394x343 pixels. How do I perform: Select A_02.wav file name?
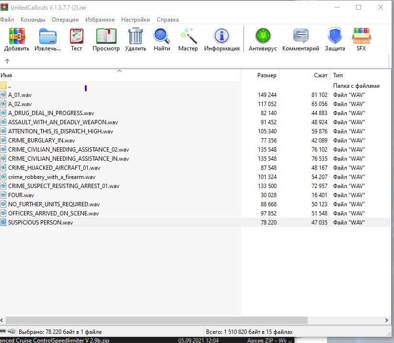pyautogui.click(x=20, y=104)
